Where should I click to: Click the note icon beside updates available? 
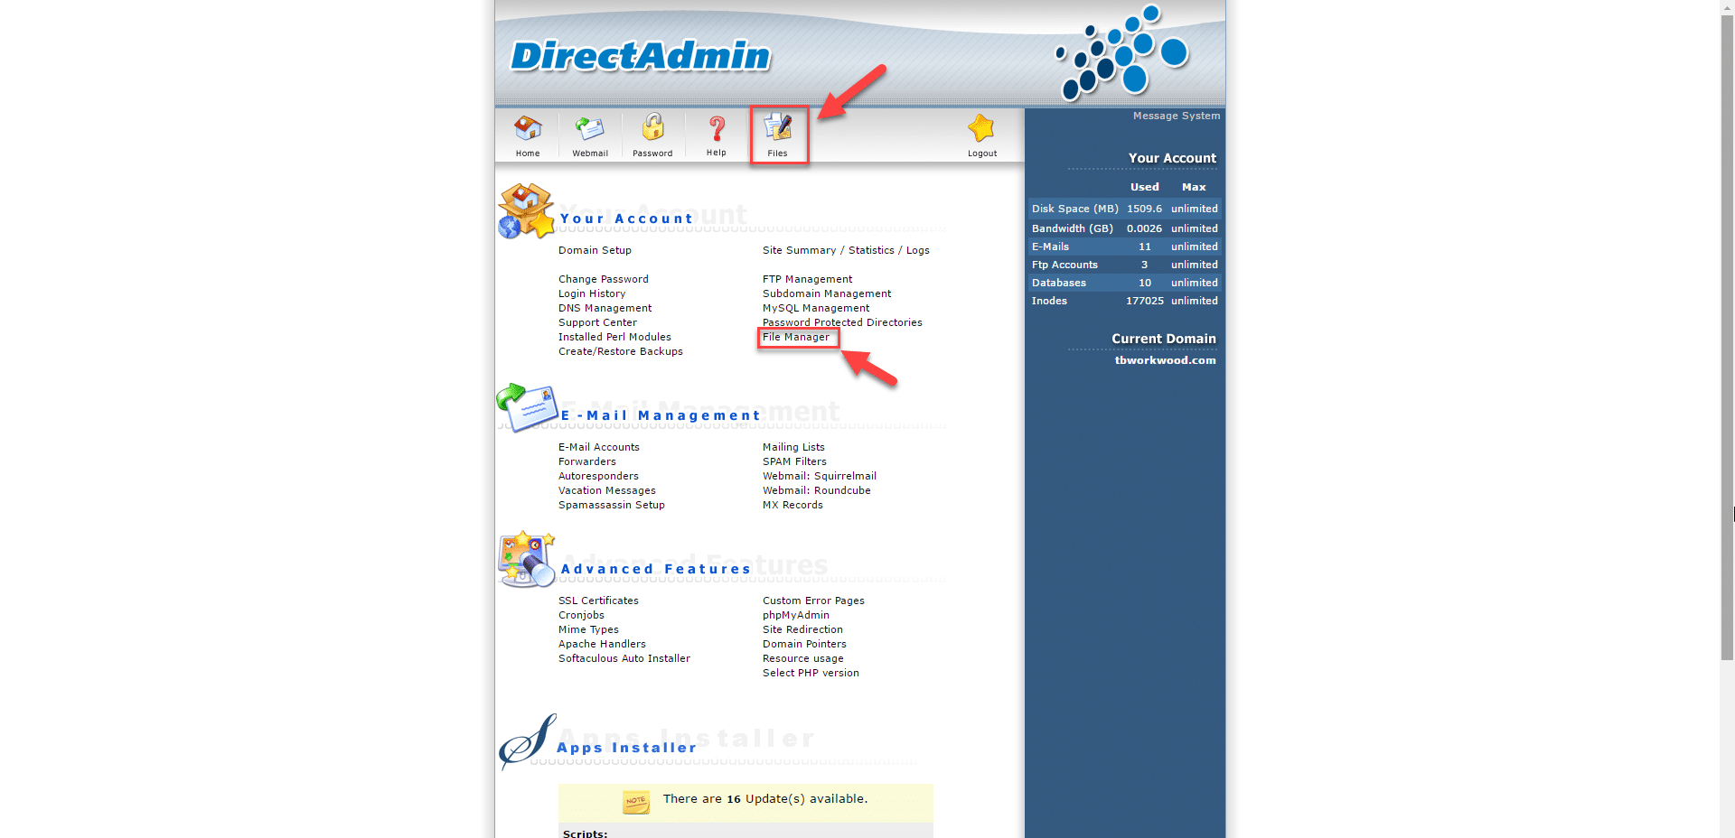tap(636, 802)
